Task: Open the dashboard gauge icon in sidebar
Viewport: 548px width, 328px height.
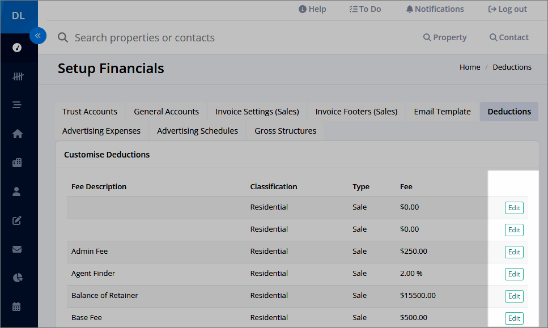Action: tap(17, 48)
